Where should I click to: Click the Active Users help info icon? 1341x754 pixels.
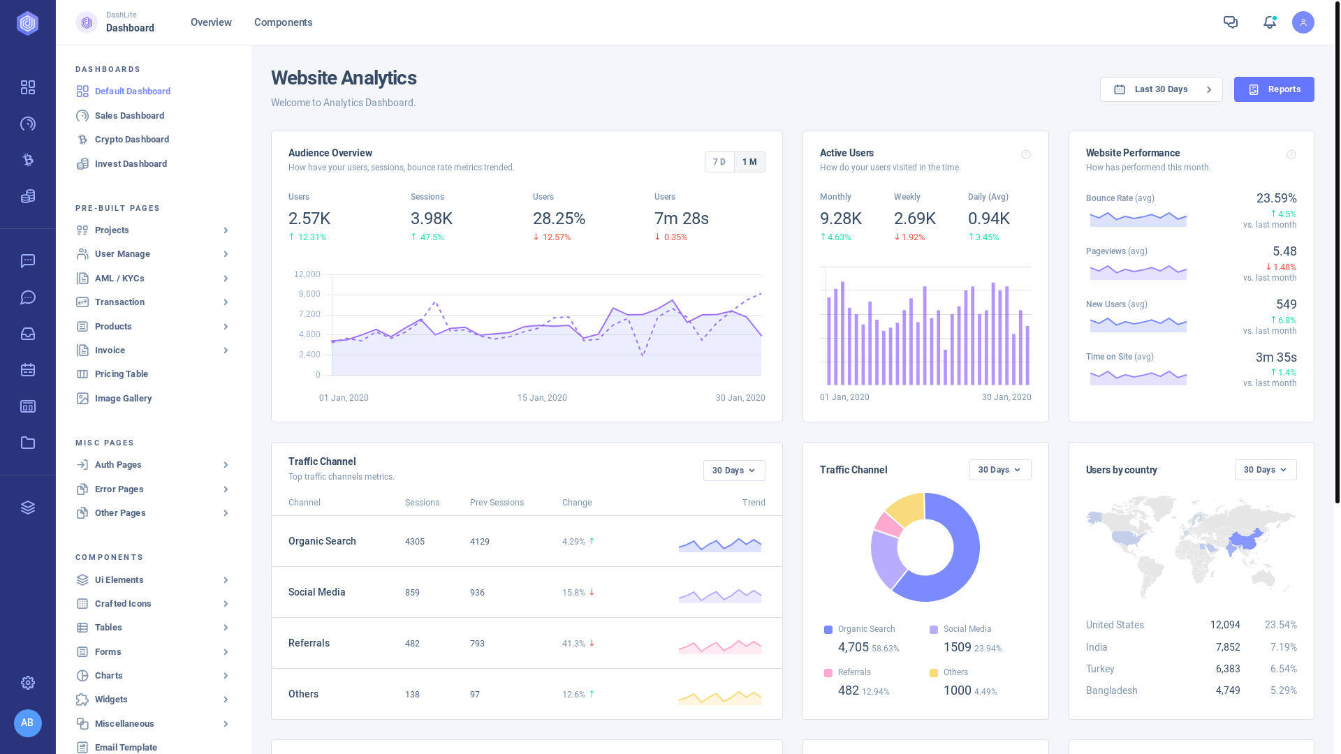point(1025,154)
